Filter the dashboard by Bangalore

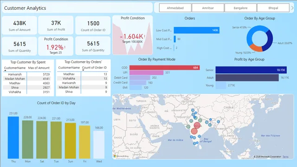point(240,8)
